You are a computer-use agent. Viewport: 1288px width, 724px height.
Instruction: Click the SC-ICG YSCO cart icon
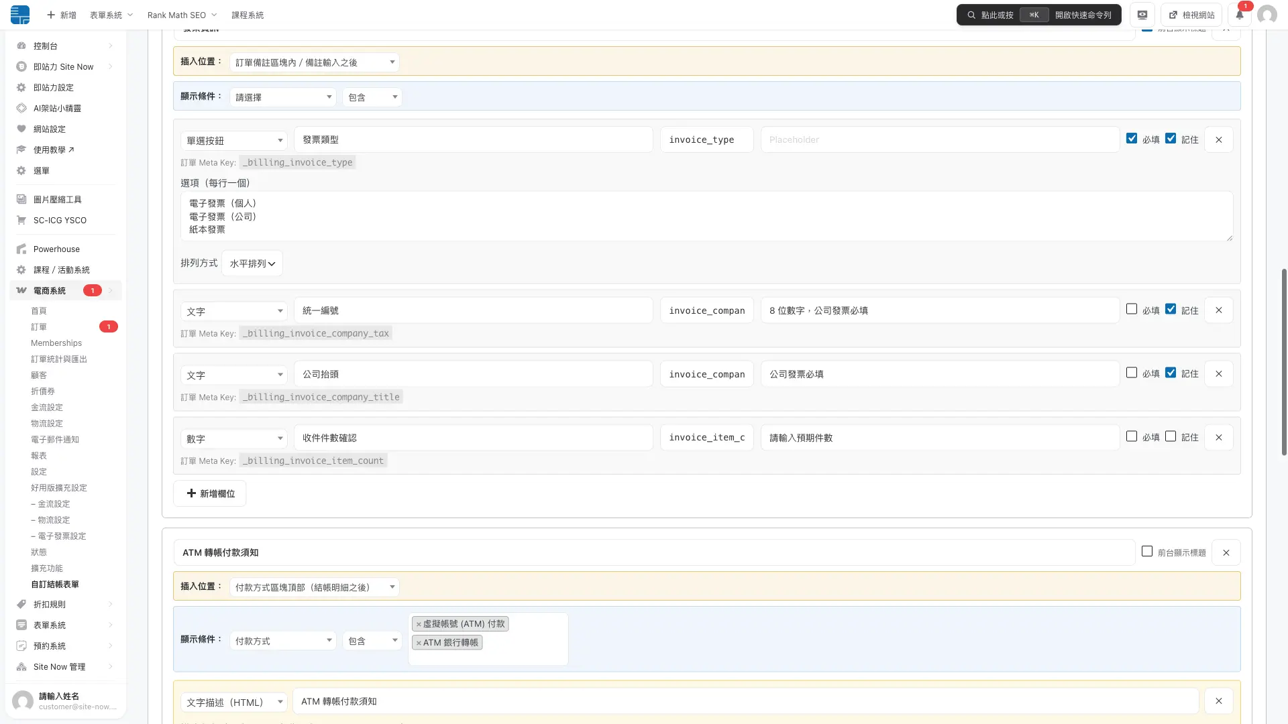click(x=21, y=221)
